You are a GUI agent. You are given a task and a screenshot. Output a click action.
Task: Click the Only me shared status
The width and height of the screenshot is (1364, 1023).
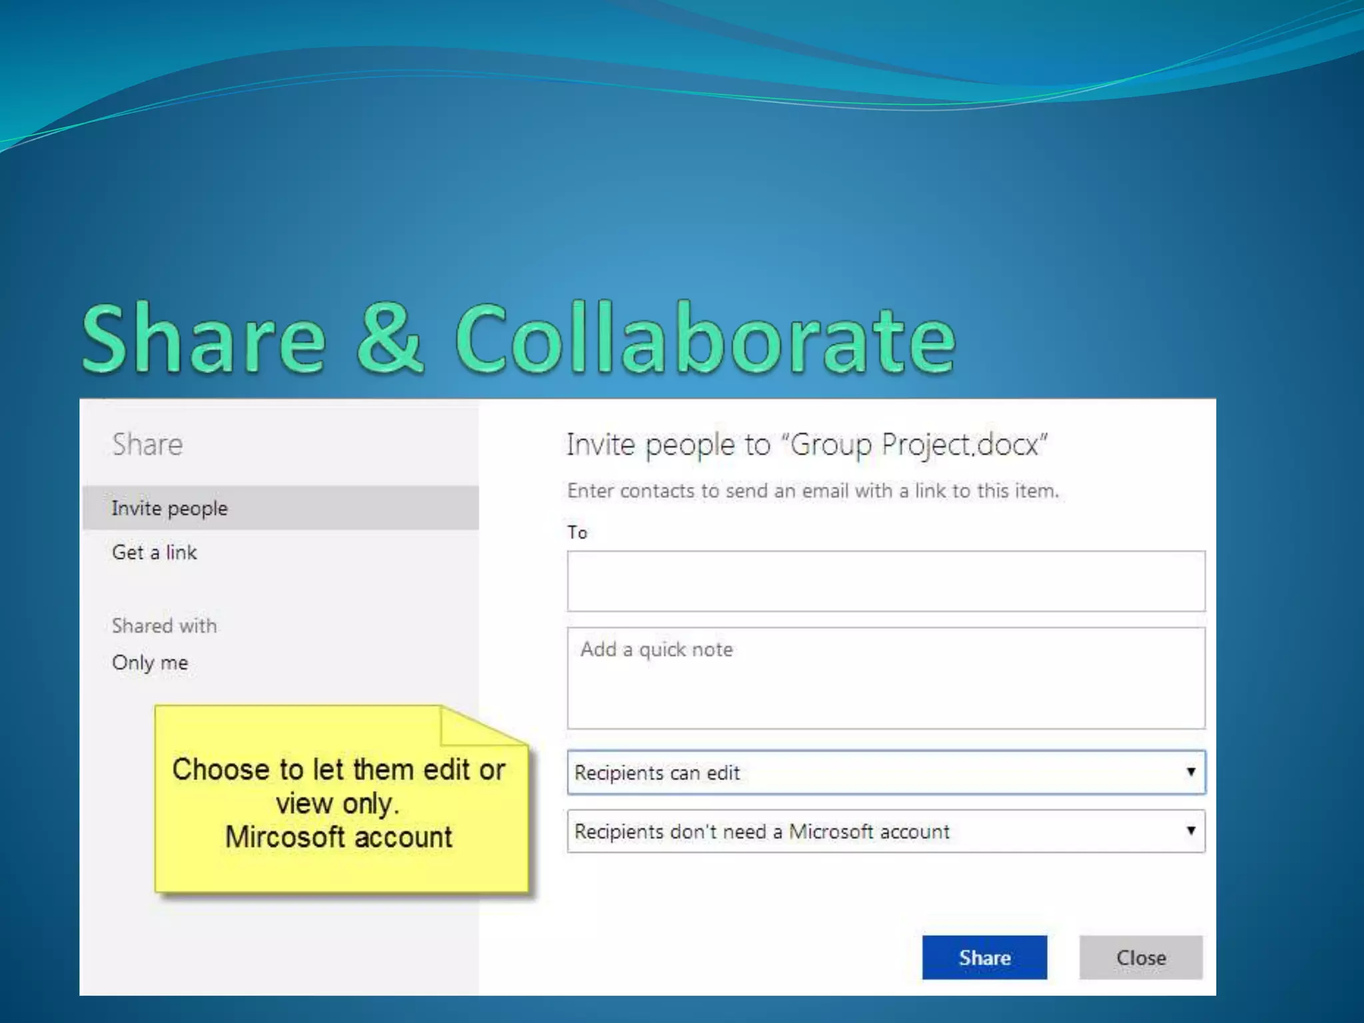pyautogui.click(x=150, y=663)
